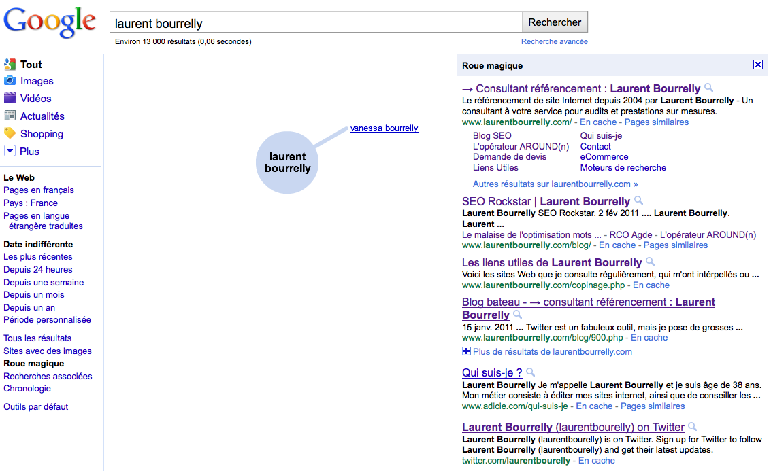Close the Roue magique panel
Screen dimensions: 771x471
click(757, 65)
